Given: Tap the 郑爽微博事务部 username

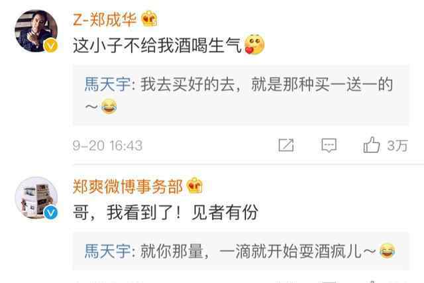Looking at the screenshot, I should tap(128, 187).
